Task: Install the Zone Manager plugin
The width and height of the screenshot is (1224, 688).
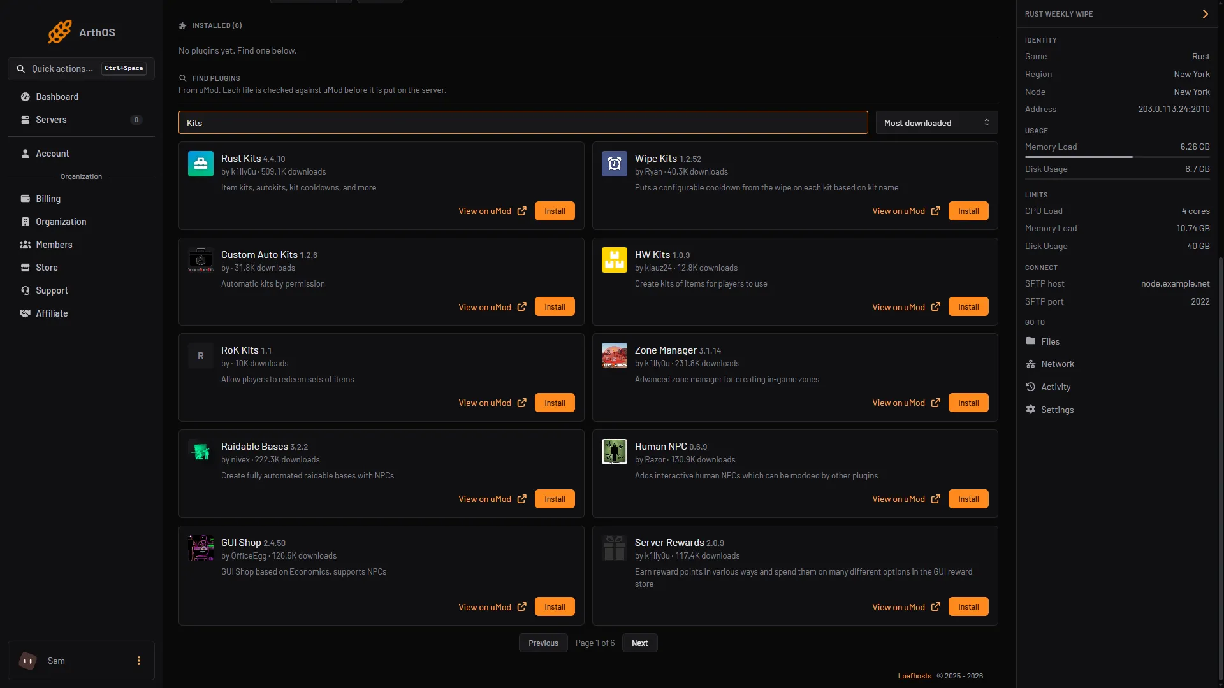Action: tap(968, 403)
